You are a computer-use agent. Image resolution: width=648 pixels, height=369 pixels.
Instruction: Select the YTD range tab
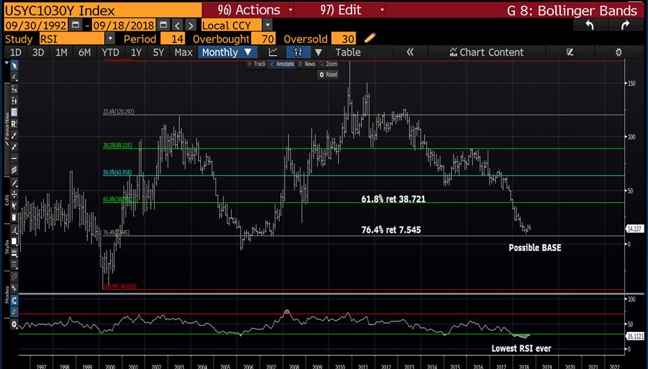coord(110,52)
